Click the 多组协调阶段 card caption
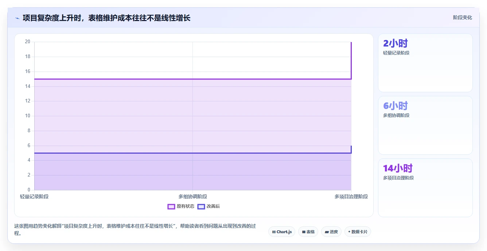Screen dimensions: 487x251 396,116
